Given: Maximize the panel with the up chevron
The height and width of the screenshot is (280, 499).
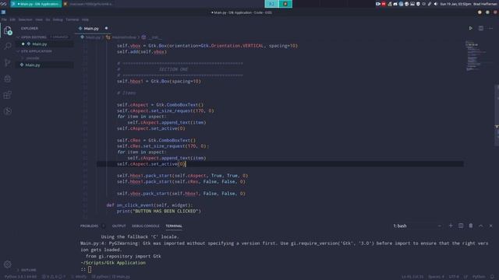Looking at the screenshot, I should (481, 226).
